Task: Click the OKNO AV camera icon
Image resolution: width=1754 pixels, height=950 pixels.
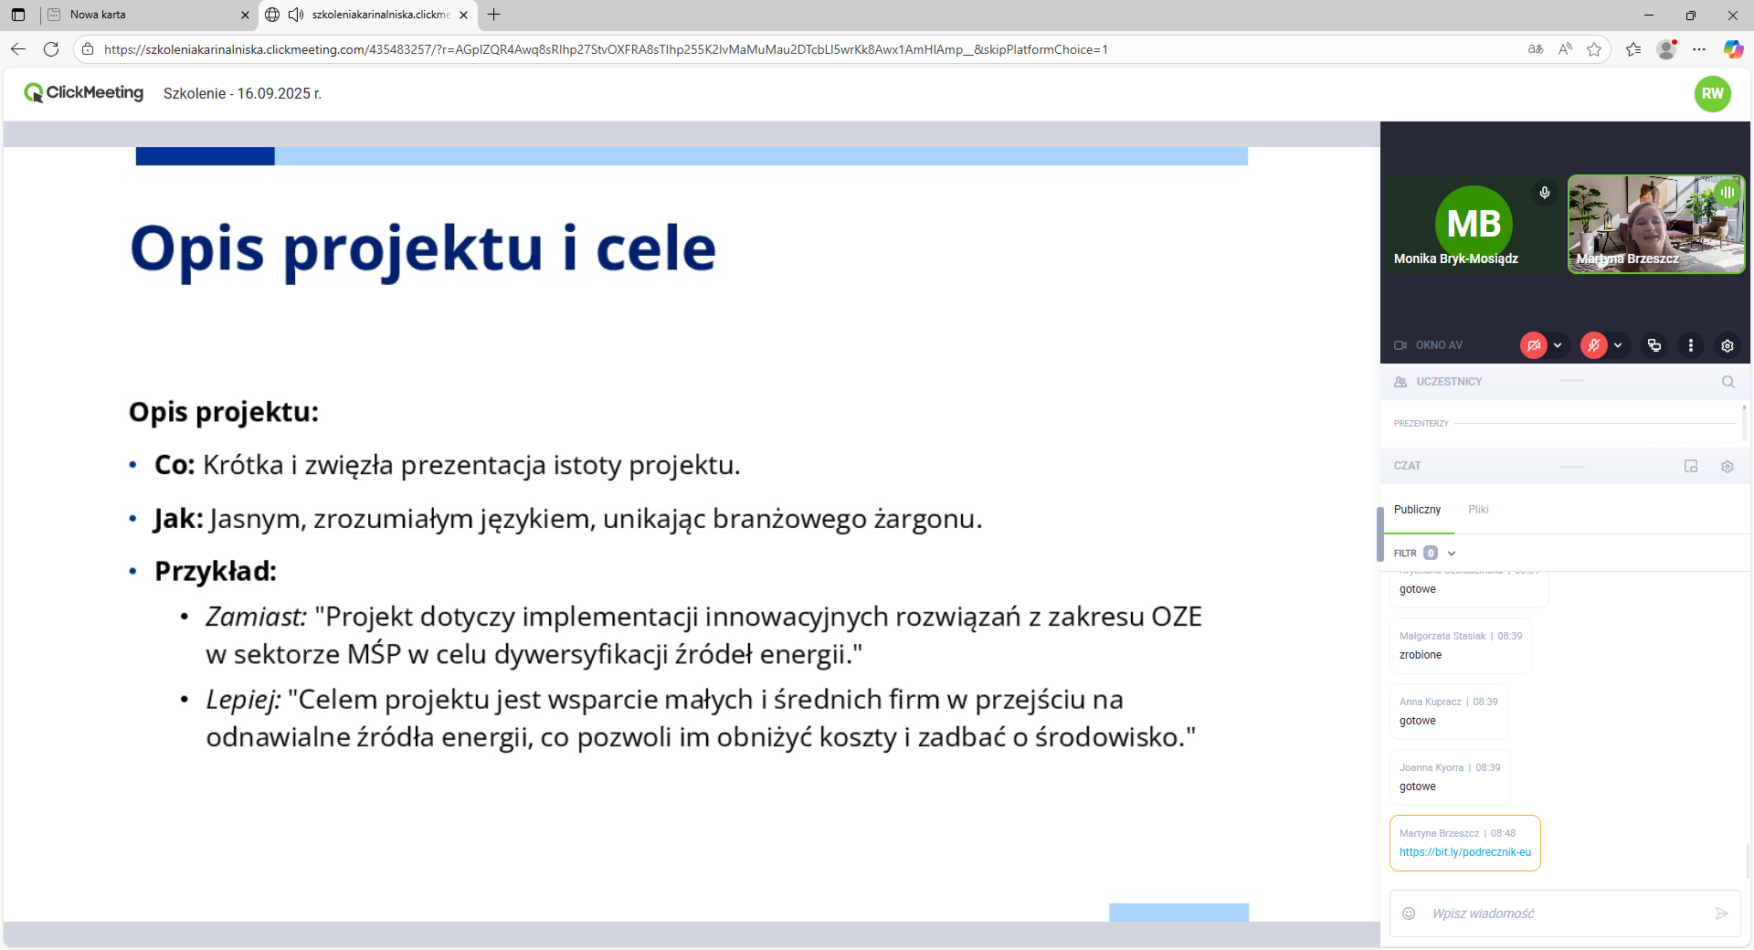Action: coord(1400,345)
